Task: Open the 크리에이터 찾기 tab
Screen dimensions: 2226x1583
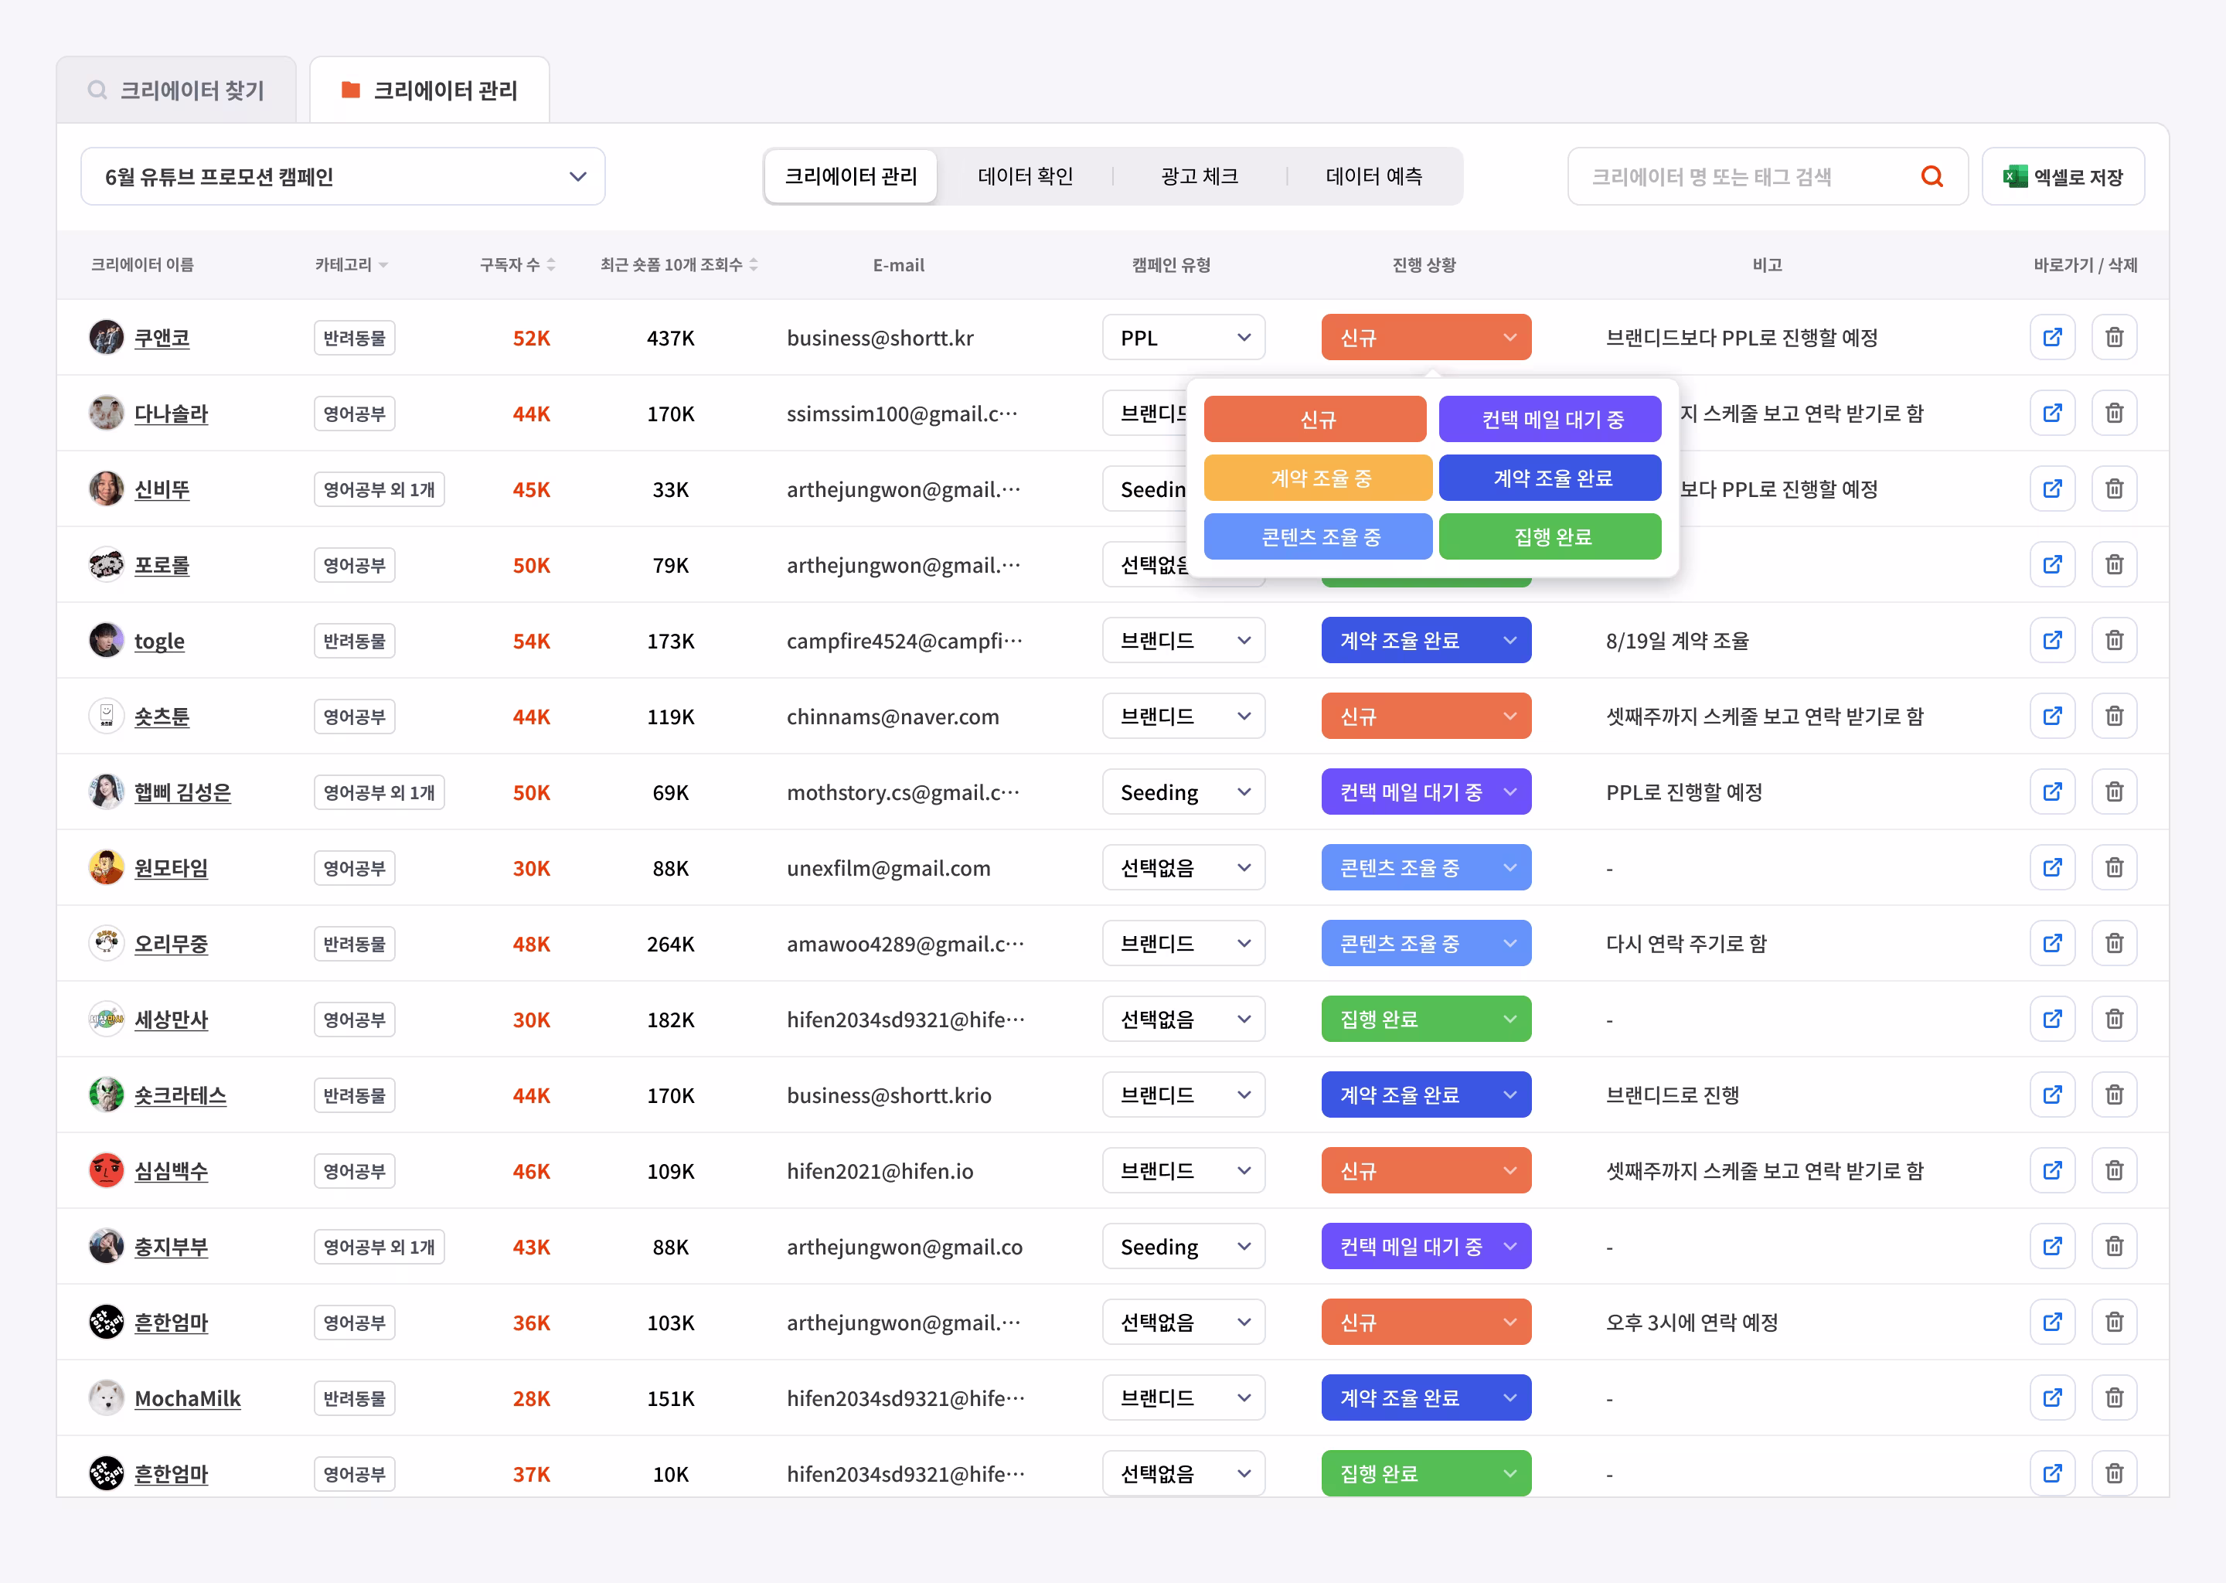Action: click(x=176, y=90)
